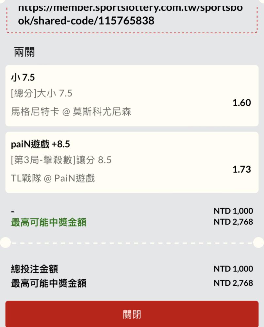Viewport: 264px width, 327px height.
Task: Tap the 總投注金額 label
Action: tap(34, 269)
